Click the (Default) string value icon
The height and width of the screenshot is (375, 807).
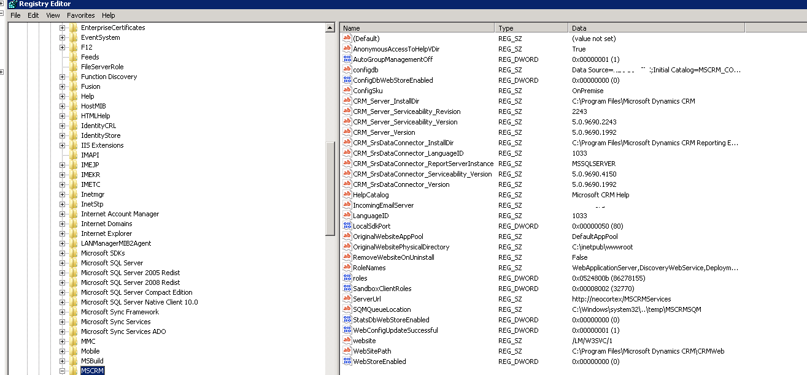tap(347, 39)
